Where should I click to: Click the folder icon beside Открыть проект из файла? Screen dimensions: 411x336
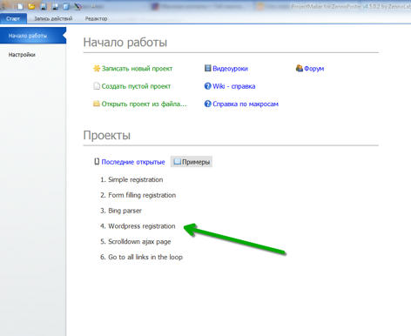(x=97, y=104)
